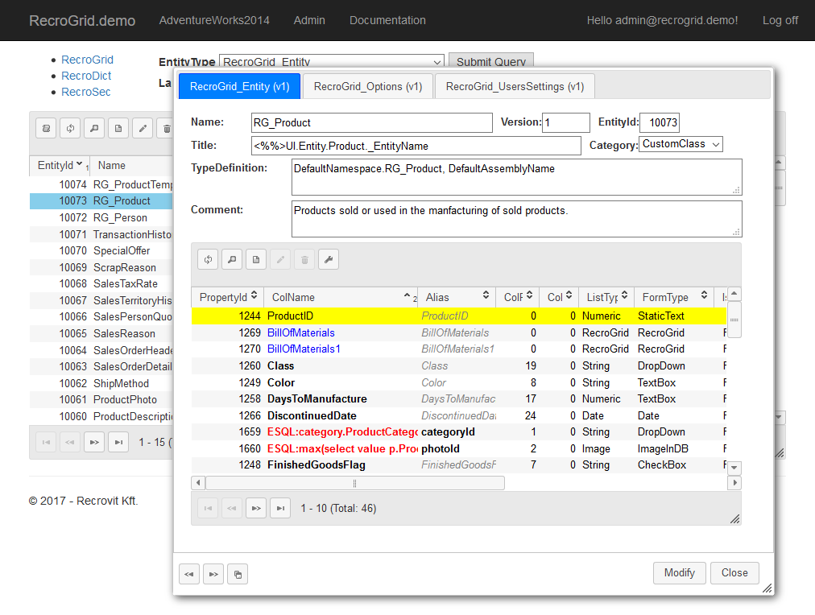Click the refresh icon in the properties toolbar
The height and width of the screenshot is (615, 815).
(208, 259)
